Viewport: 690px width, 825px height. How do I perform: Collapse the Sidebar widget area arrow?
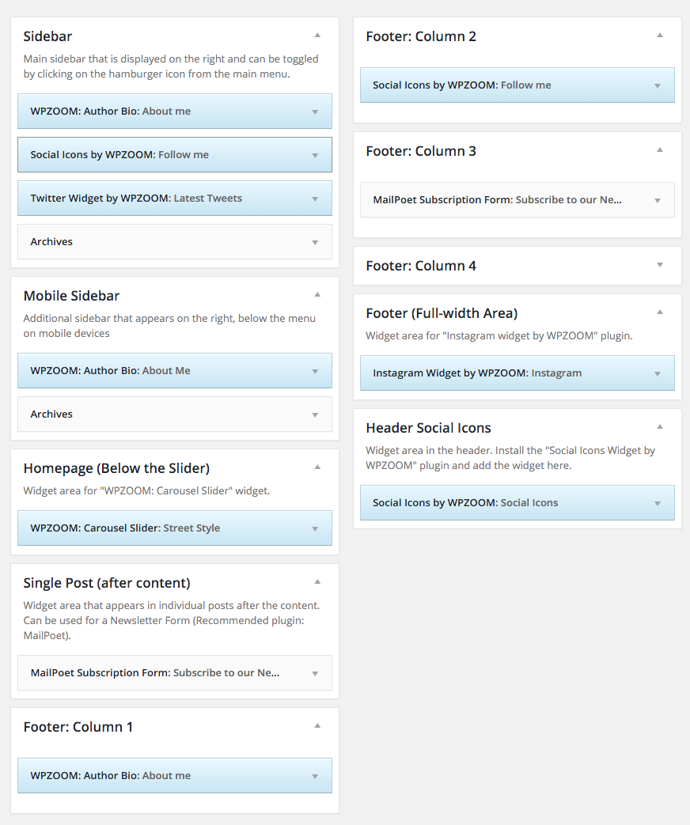tap(317, 36)
